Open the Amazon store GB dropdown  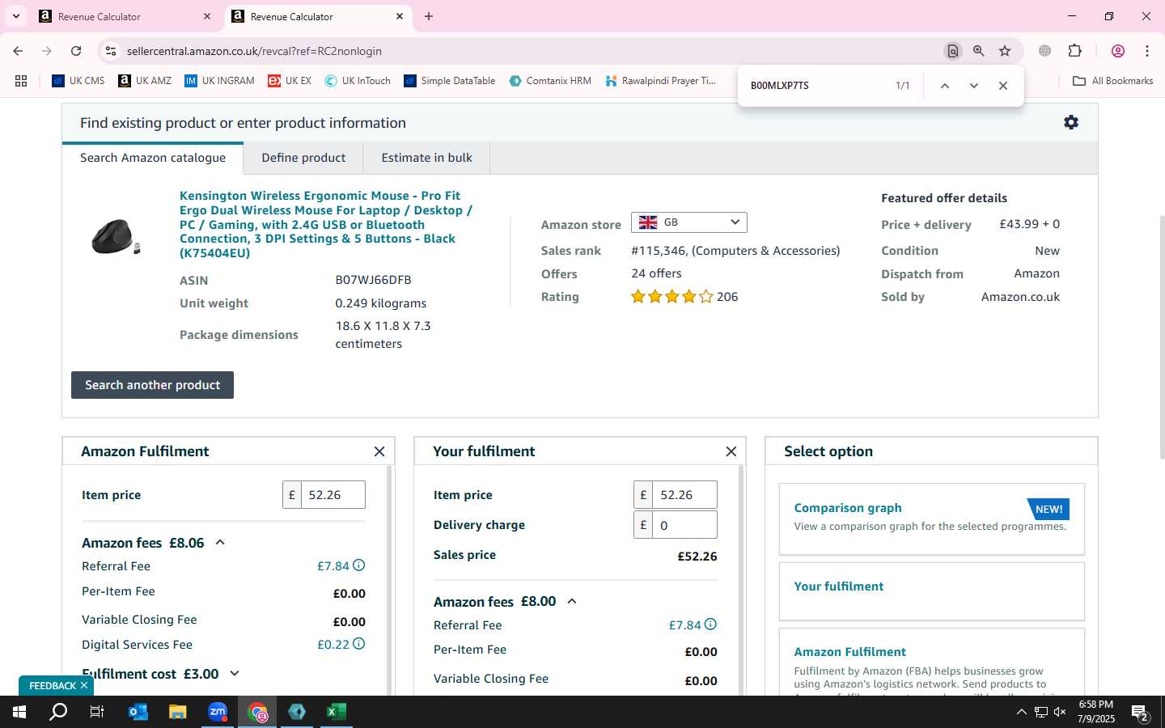click(689, 222)
